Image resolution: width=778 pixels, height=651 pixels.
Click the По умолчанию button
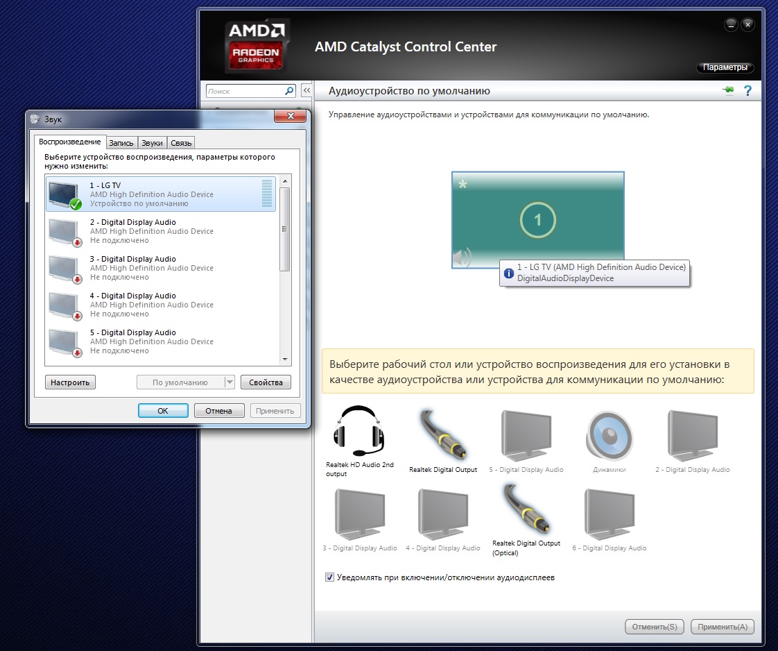[x=180, y=382]
